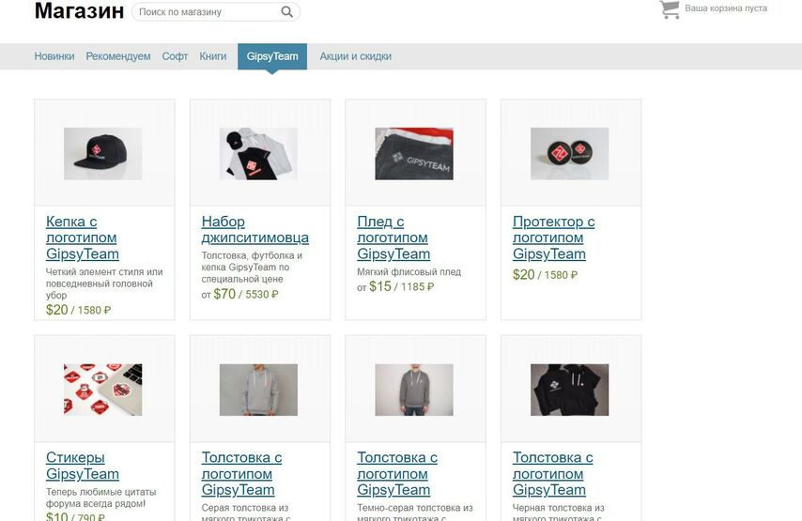Click the blanket price $15 / 1185 ₽
The image size is (802, 521).
point(402,286)
